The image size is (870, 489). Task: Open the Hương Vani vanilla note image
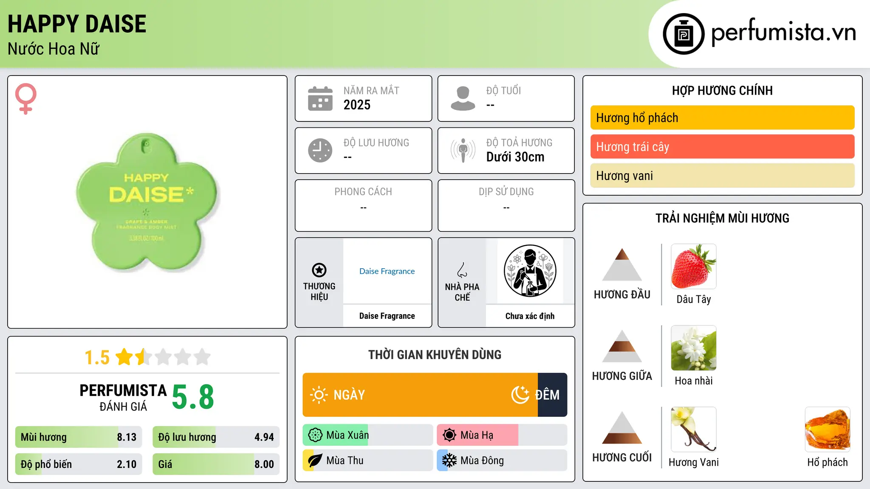(694, 430)
